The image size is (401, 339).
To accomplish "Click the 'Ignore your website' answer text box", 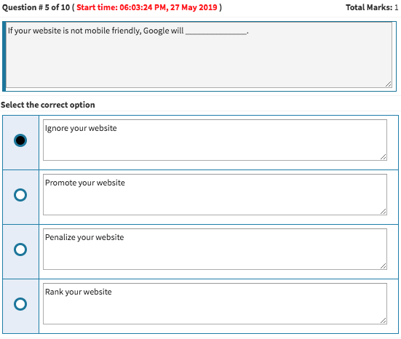I will 215,140.
